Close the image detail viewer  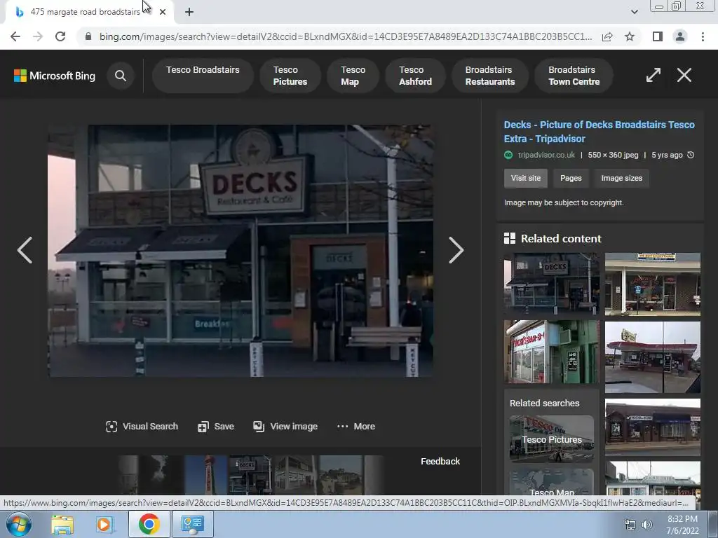684,75
